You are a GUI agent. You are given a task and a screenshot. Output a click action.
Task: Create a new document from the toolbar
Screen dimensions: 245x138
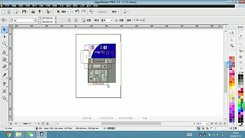coord(3,12)
